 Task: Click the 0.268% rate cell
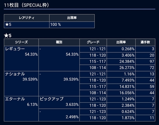(121, 49)
